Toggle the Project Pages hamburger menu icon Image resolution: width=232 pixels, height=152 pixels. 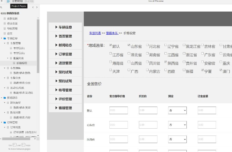point(8,1)
